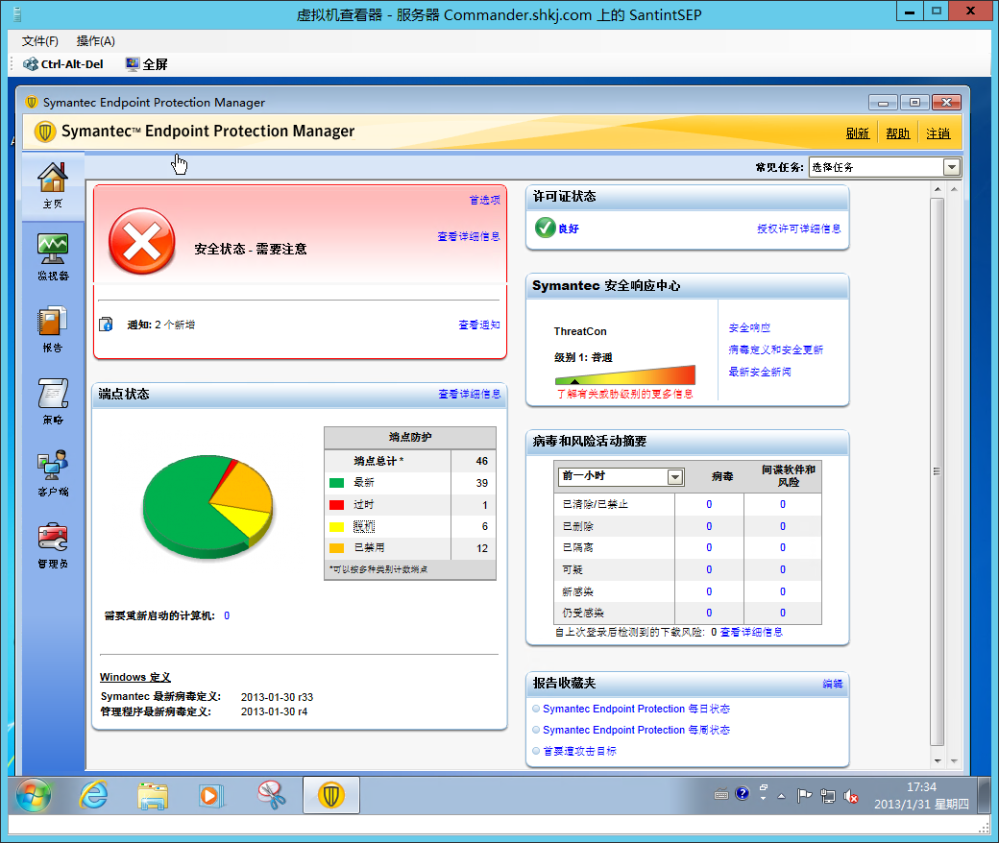Click the red X security status icon
Image resolution: width=999 pixels, height=843 pixels.
(141, 241)
